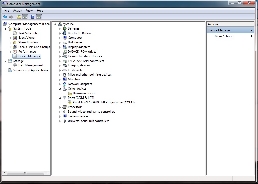Click the Human Interface Devices icon
The height and width of the screenshot is (184, 258).
coord(65,56)
